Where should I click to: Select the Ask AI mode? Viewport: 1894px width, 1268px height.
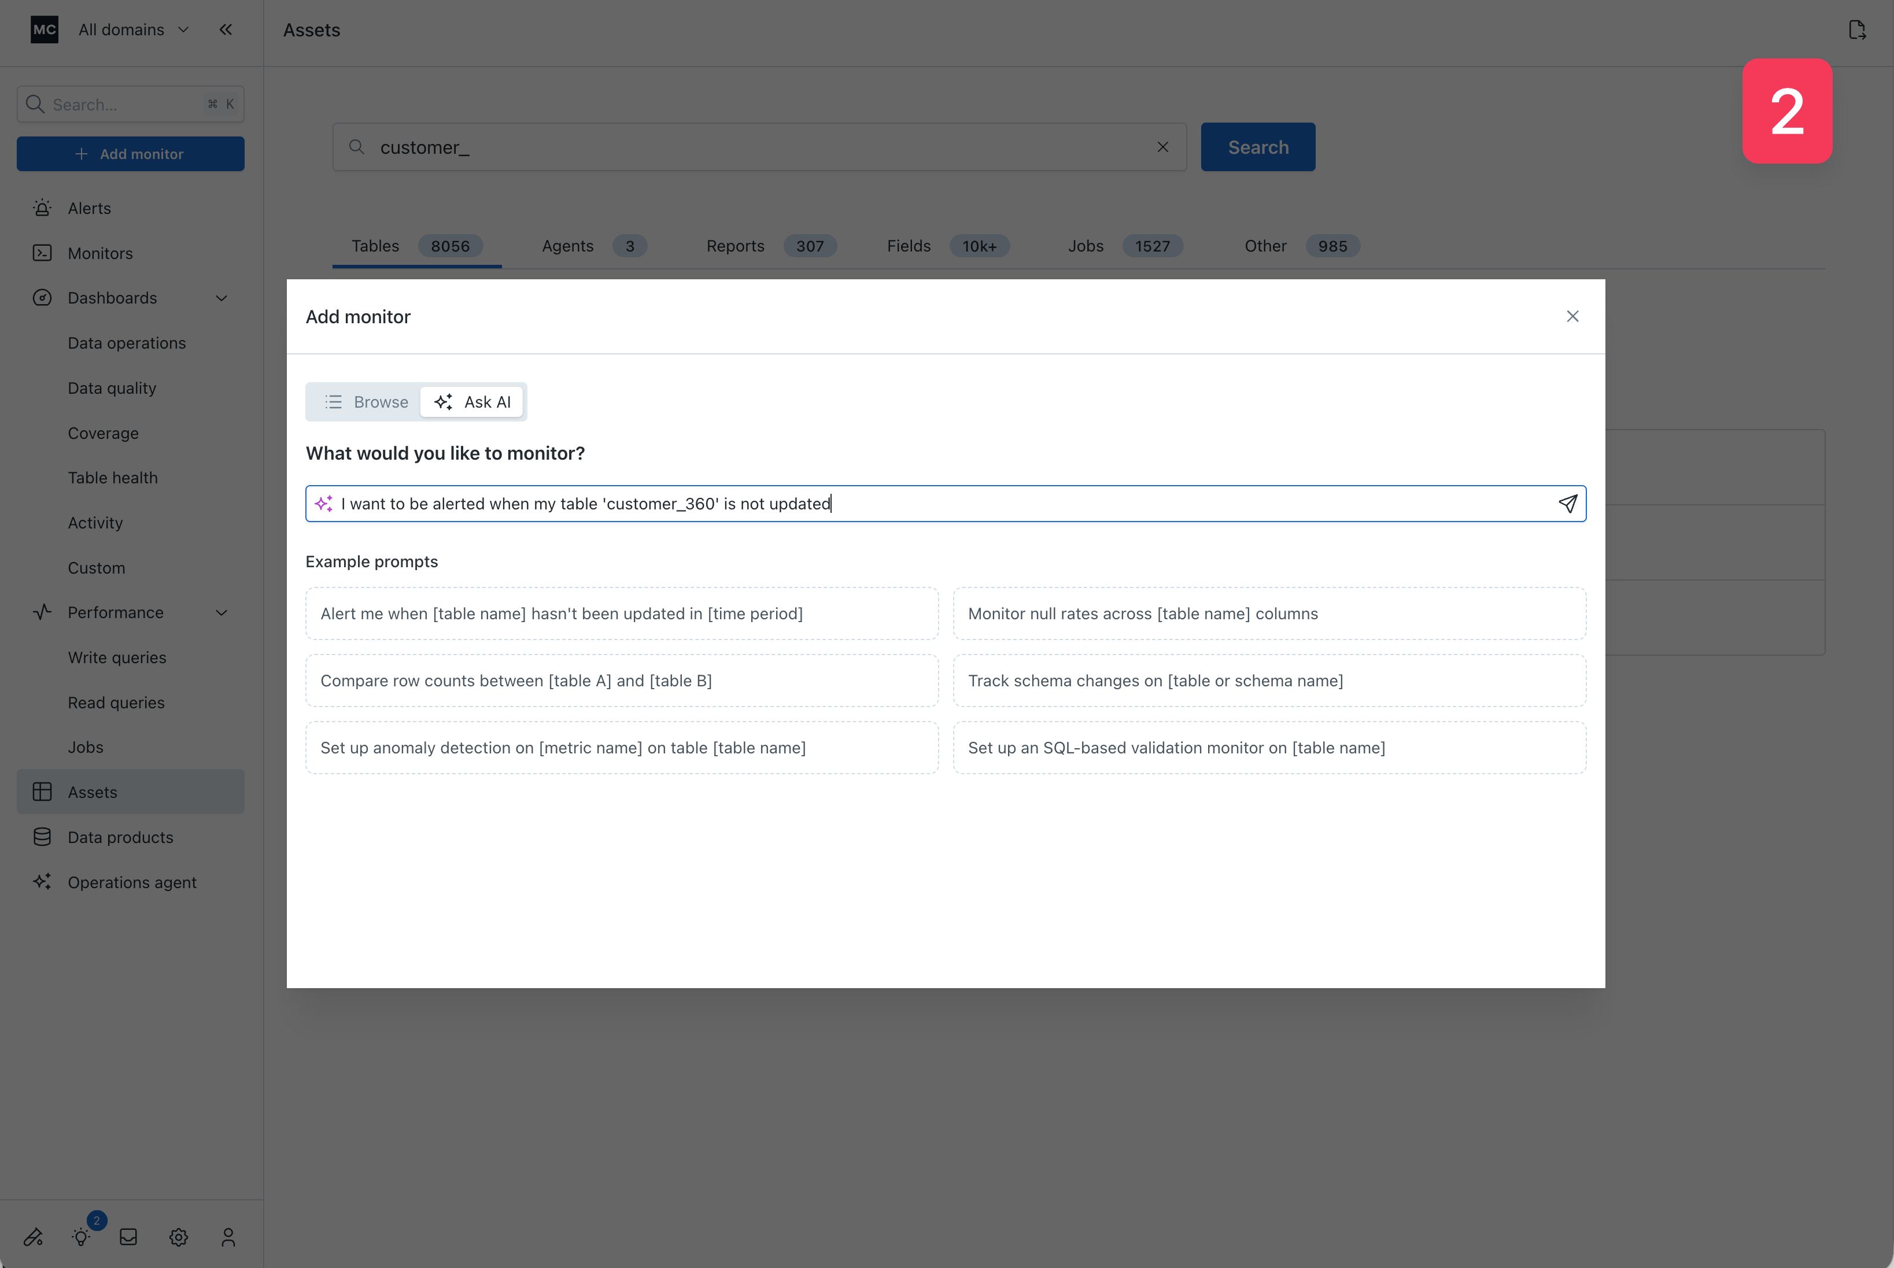pyautogui.click(x=472, y=402)
